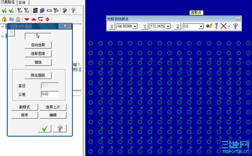
Task: Open help from the toolpath manager toolbar
Action: tap(73, 11)
